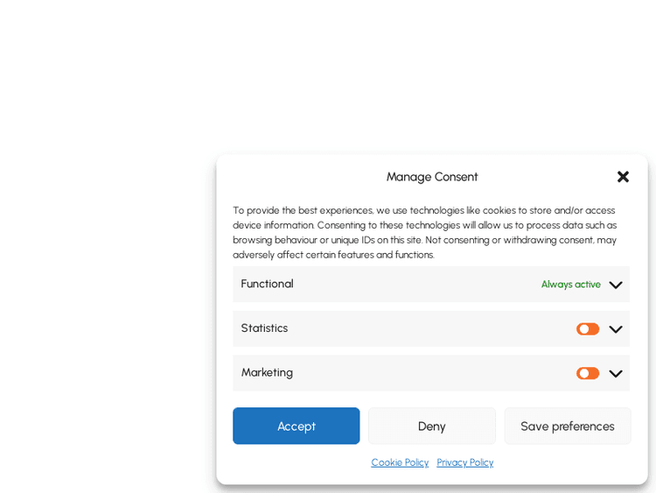This screenshot has height=493, width=656.
Task: Click the Functional category label
Action: pos(267,284)
